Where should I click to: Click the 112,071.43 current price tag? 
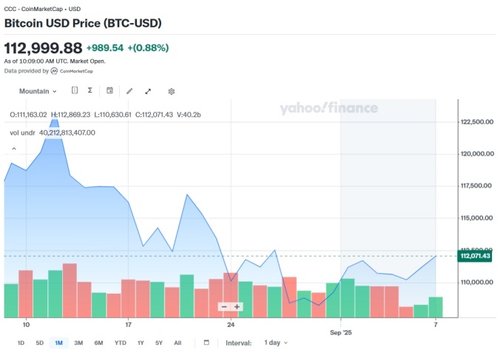tap(475, 256)
